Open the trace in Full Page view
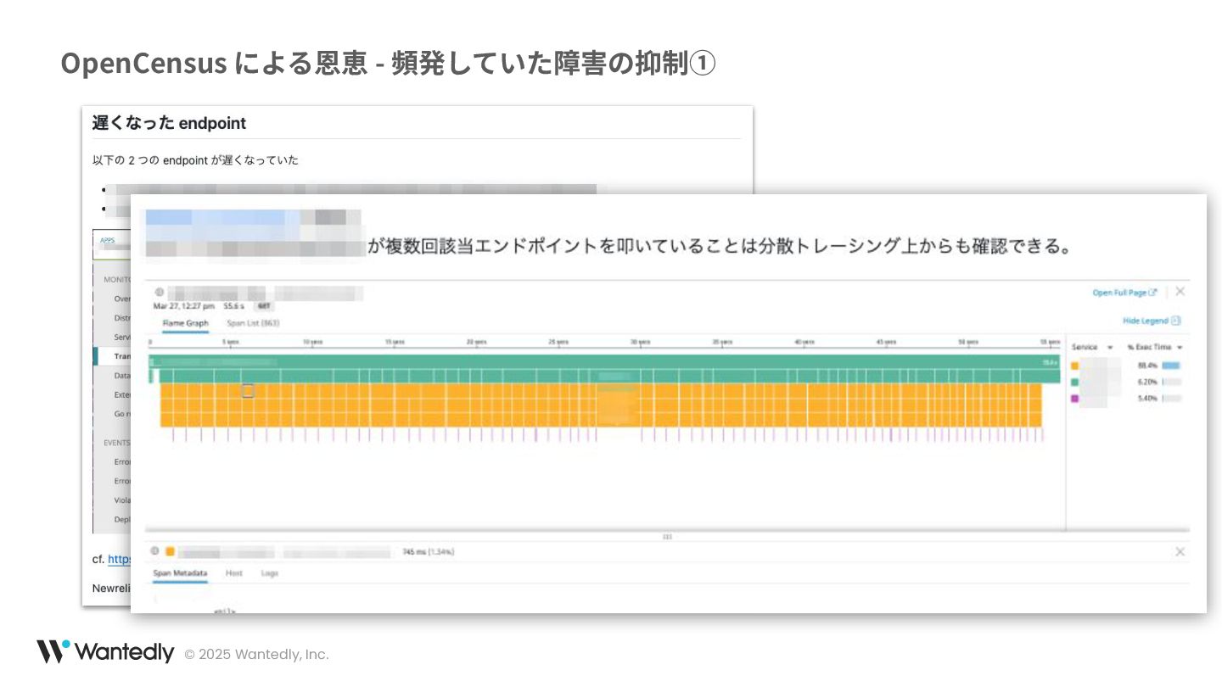The width and height of the screenshot is (1222, 687). tap(1124, 293)
